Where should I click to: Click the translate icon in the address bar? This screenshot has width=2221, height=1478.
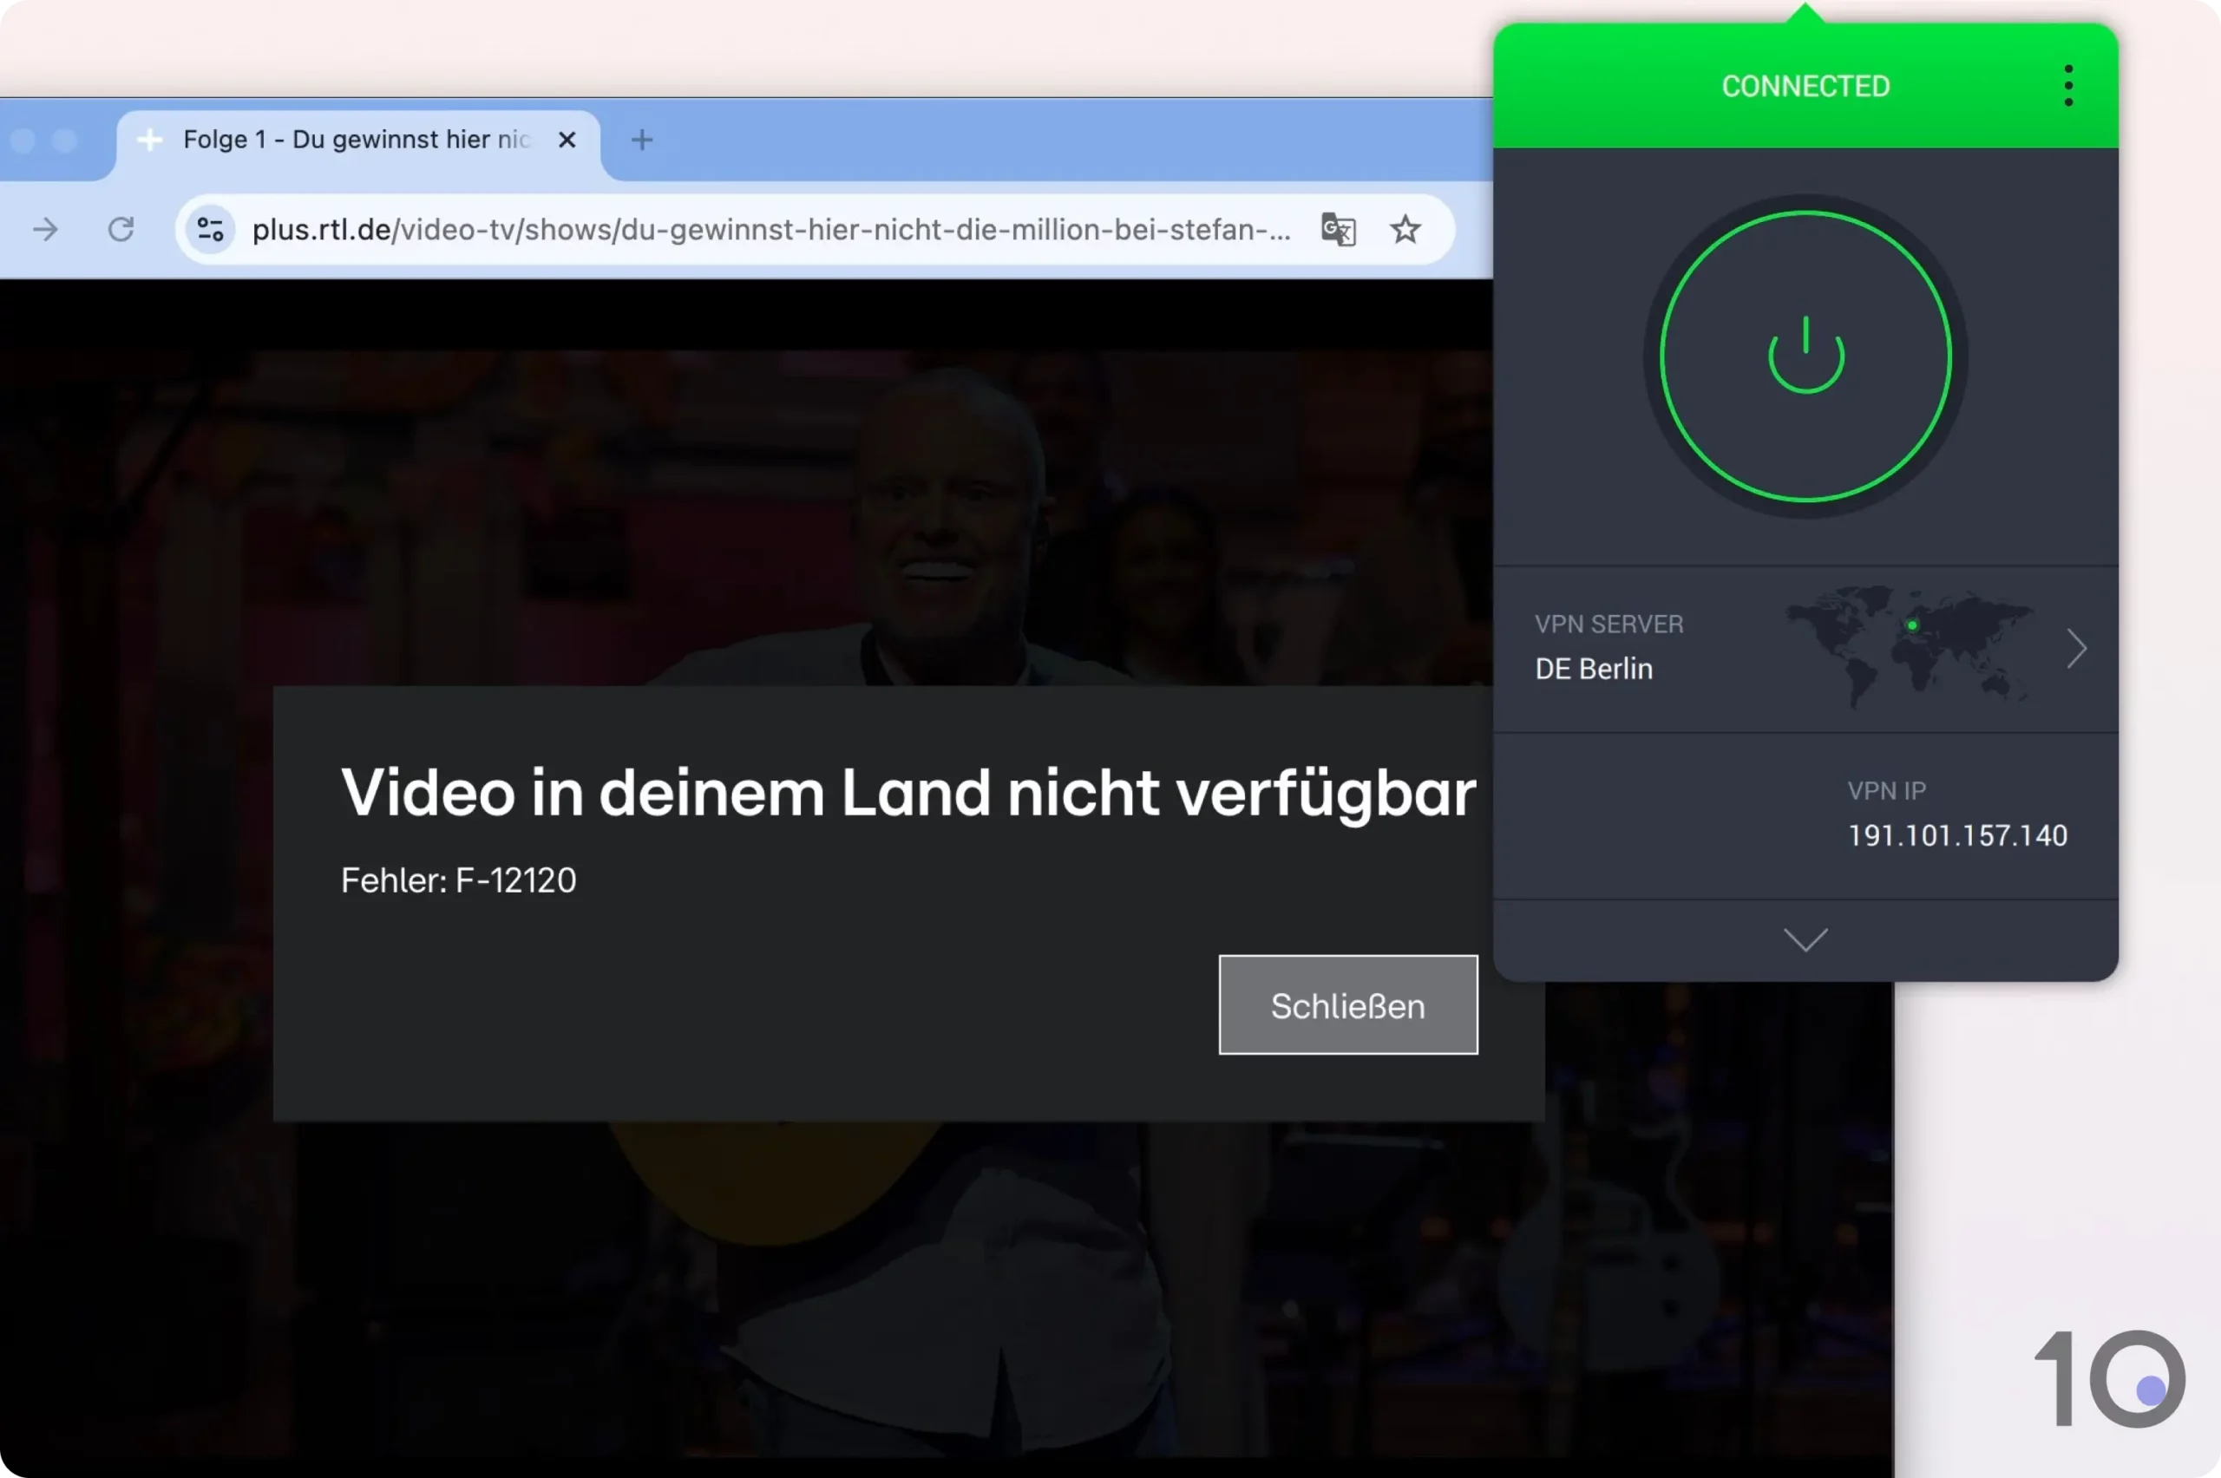[x=1338, y=229]
